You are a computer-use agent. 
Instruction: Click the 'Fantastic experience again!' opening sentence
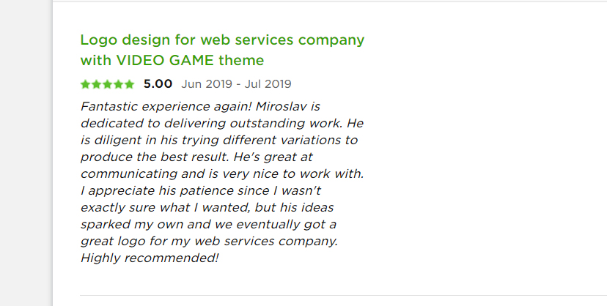tap(166, 106)
